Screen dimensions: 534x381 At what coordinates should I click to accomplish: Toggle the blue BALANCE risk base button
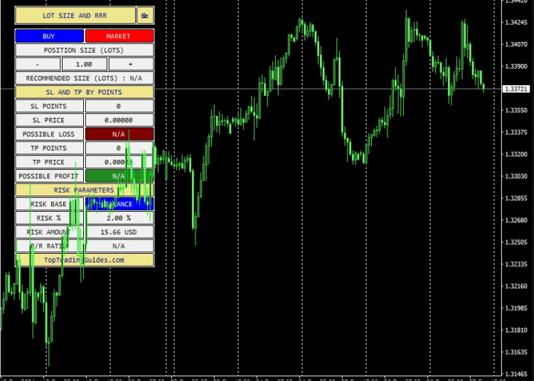pyautogui.click(x=119, y=203)
